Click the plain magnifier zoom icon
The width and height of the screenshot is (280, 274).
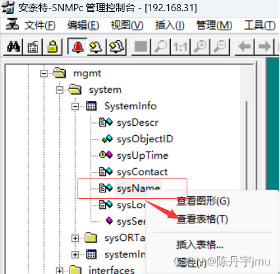click(160, 46)
